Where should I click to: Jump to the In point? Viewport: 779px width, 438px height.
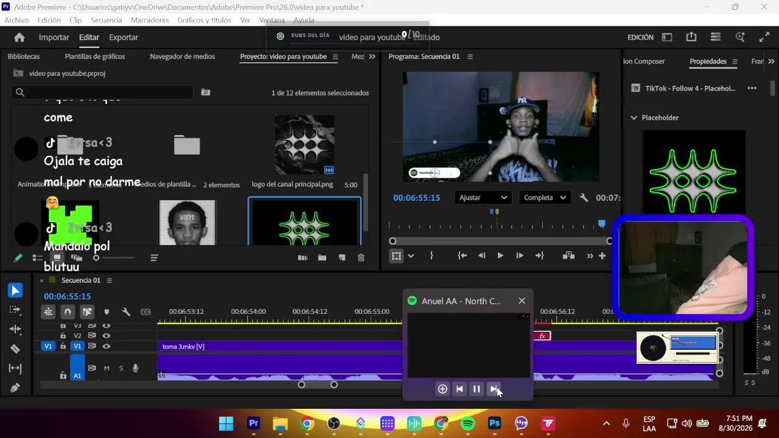click(x=462, y=256)
